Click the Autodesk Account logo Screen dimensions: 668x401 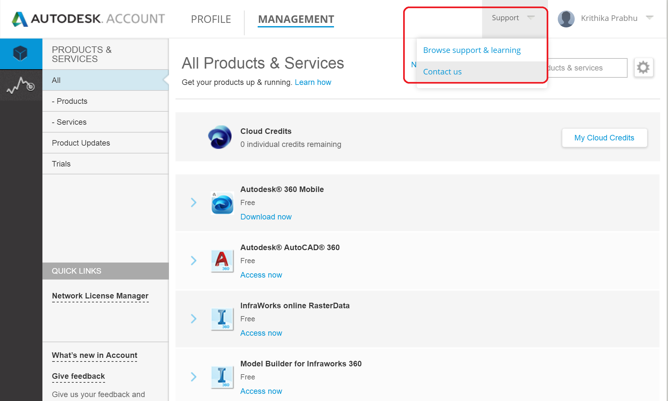coord(88,19)
